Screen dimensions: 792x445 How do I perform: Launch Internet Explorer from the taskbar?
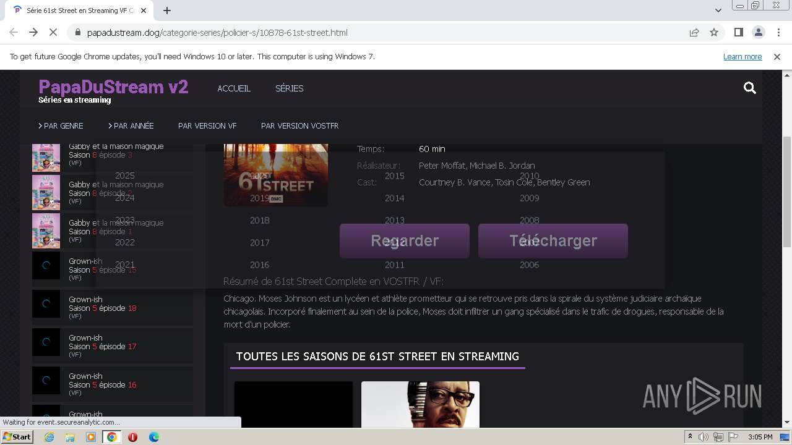click(x=49, y=437)
